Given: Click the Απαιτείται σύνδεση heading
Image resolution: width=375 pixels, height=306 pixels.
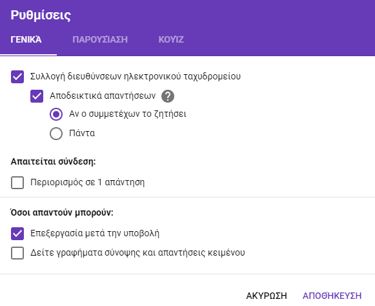Looking at the screenshot, I should (53, 161).
